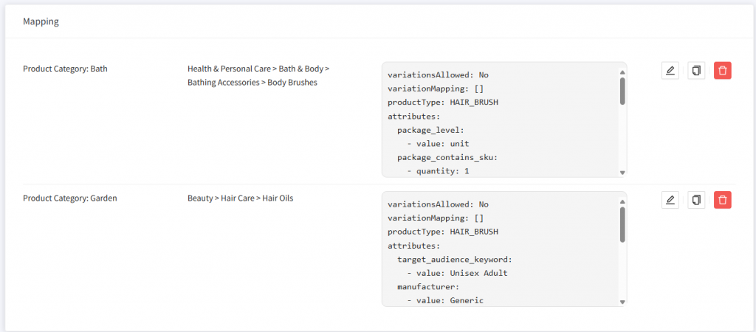The height and width of the screenshot is (332, 756).
Task: Click the 'Beauty > Hair Care > Hair Oils' path
Action: pyautogui.click(x=240, y=198)
